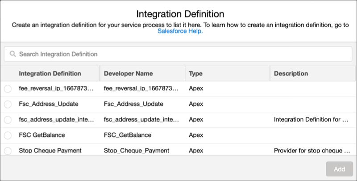Click developer name Fsc_Address_Update cell

[x=133, y=104]
